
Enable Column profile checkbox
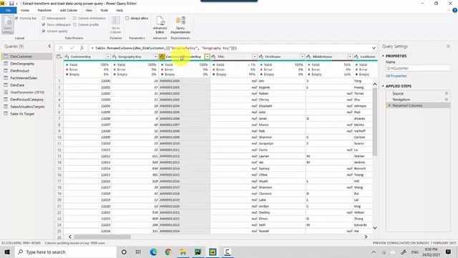click(x=74, y=24)
